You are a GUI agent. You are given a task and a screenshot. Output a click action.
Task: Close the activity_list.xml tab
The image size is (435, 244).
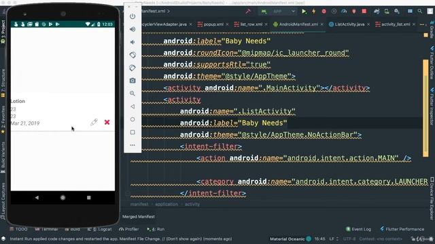point(414,24)
